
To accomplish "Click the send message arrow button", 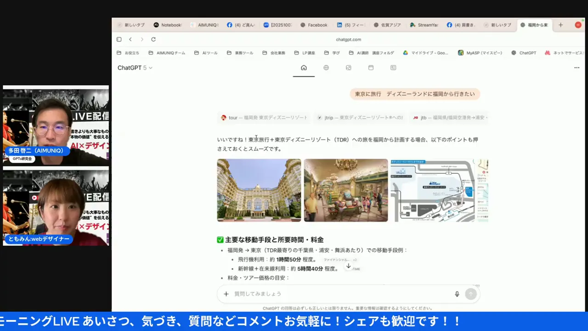I will [471, 294].
